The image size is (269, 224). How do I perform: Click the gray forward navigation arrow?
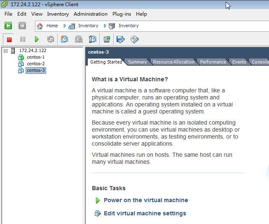point(22,26)
